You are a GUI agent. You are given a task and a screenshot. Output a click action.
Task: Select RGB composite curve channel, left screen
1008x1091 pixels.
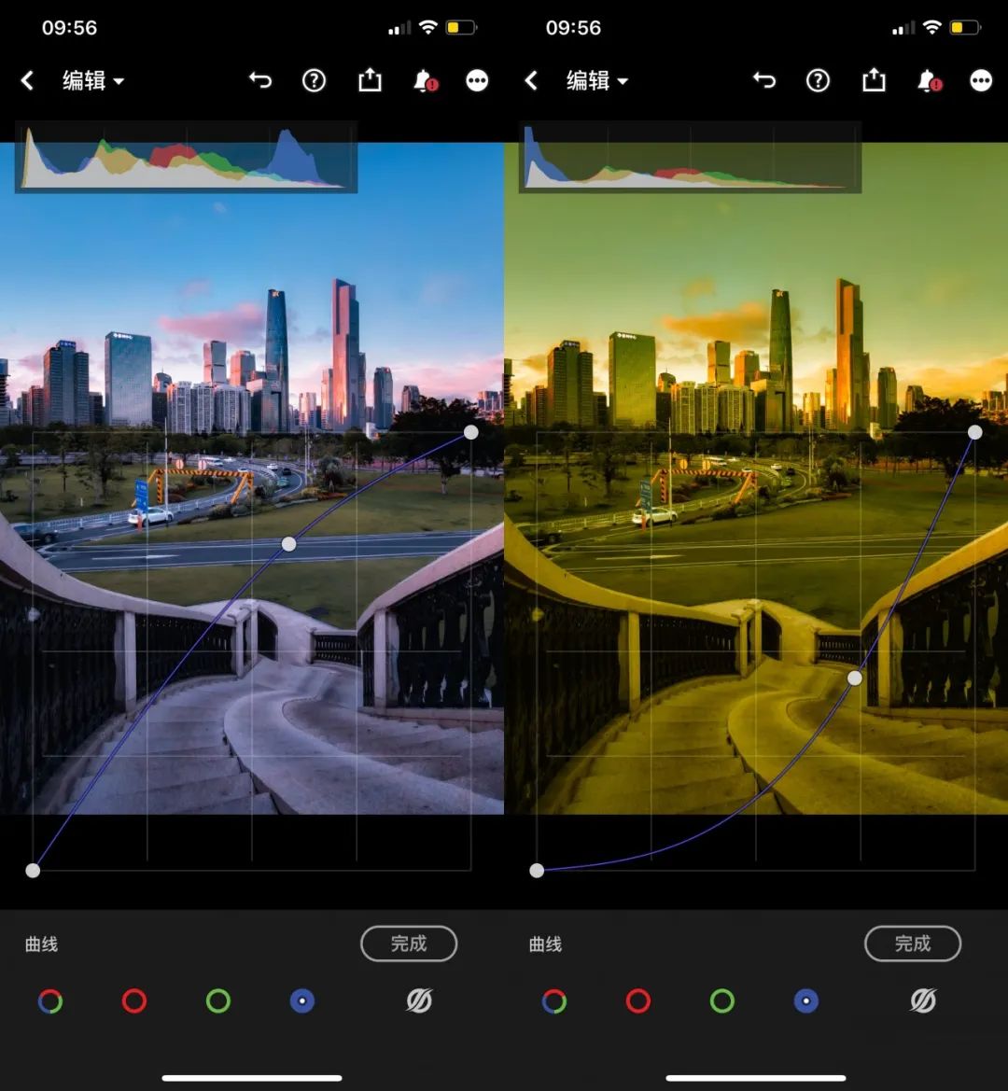50,1001
